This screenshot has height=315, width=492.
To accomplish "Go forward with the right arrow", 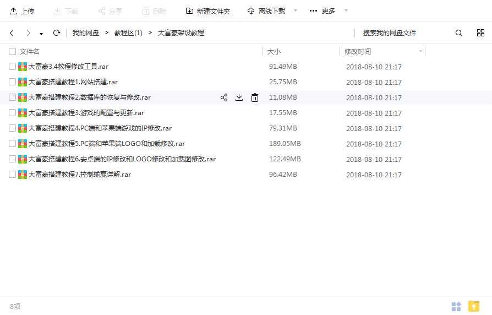I will point(29,33).
